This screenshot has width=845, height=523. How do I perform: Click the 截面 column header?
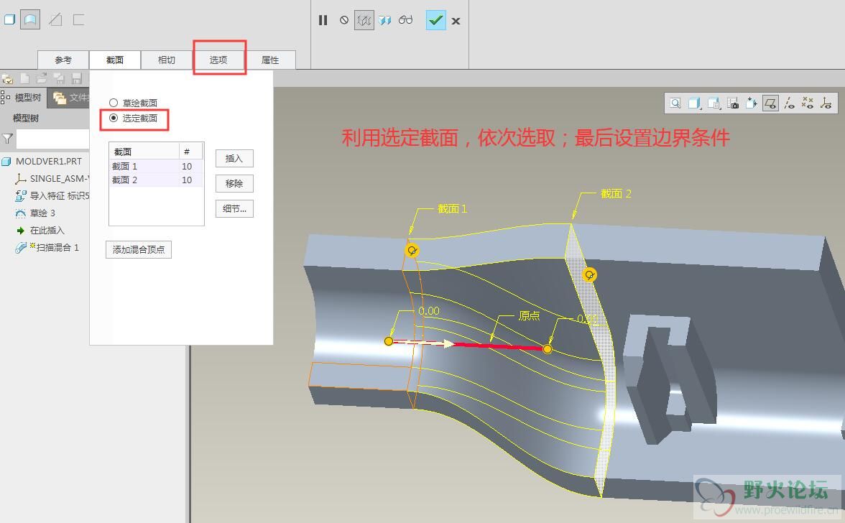[144, 152]
